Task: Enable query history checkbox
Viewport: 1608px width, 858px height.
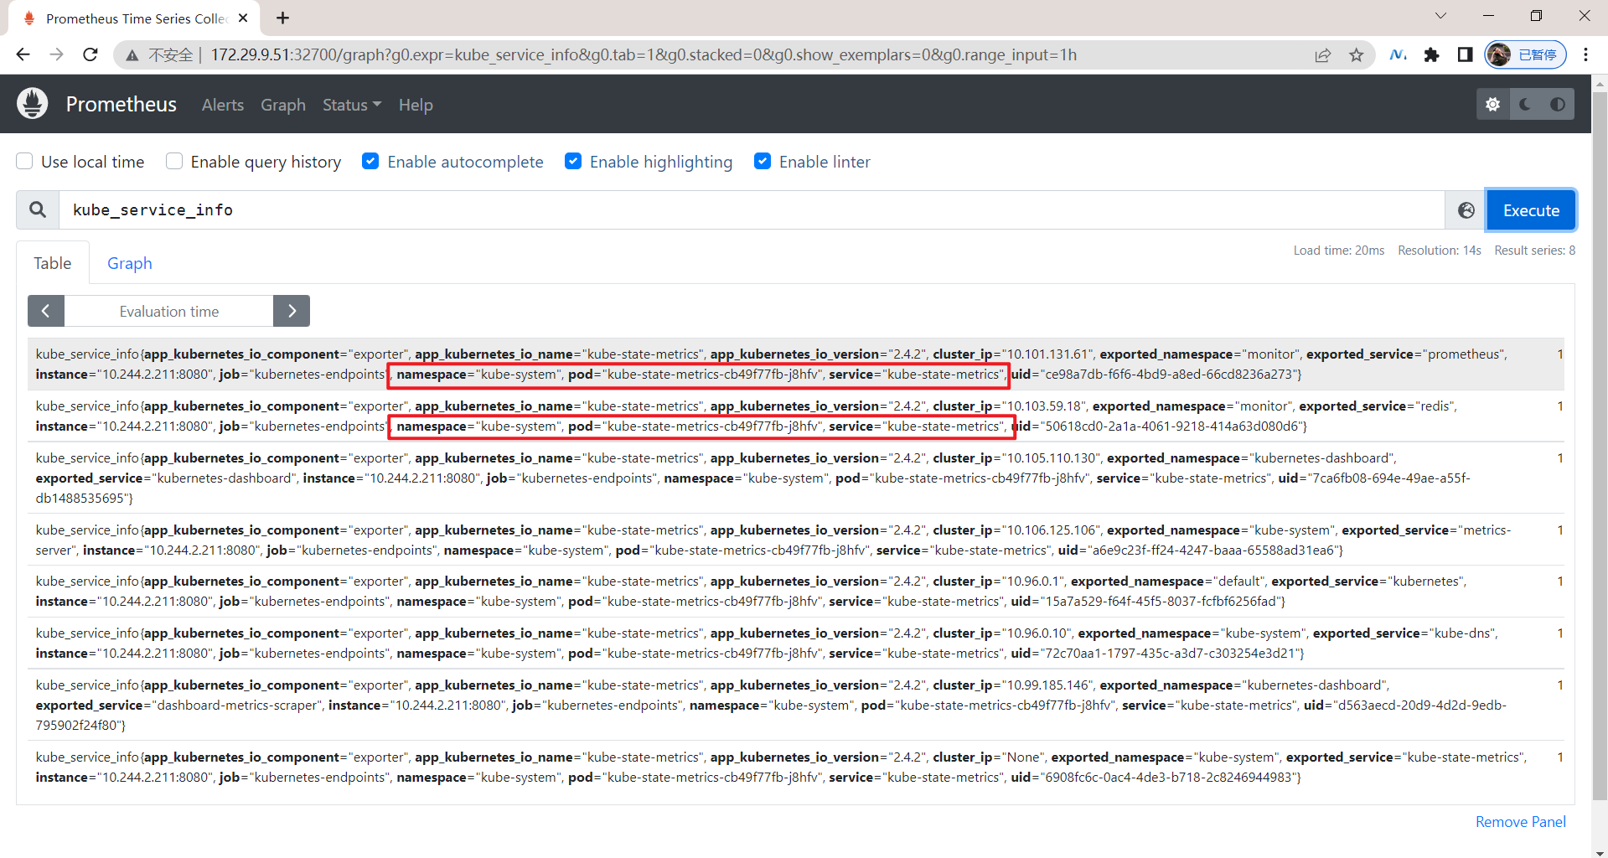Action: coord(174,162)
